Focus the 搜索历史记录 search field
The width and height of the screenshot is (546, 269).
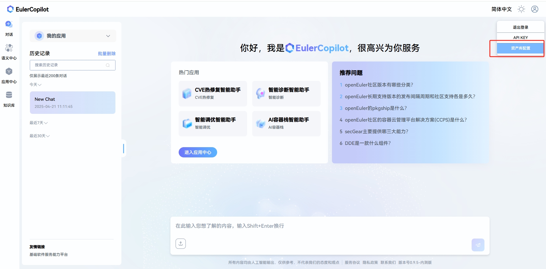72,65
